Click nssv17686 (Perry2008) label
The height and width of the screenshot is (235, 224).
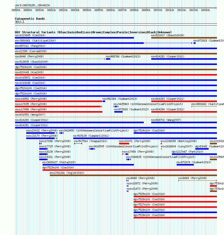[x=31, y=109]
